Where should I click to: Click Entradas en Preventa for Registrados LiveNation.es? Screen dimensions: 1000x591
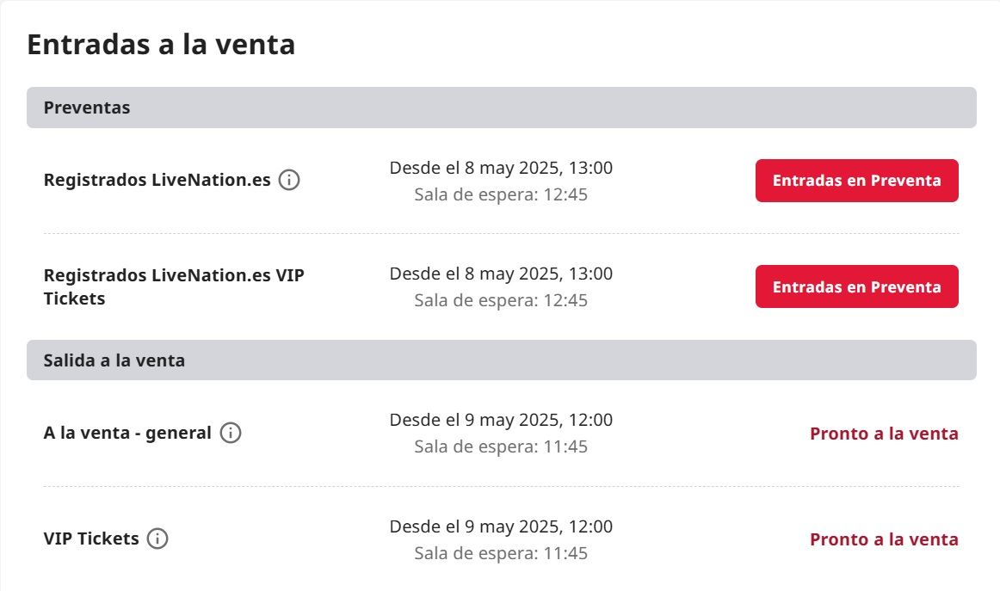point(856,181)
